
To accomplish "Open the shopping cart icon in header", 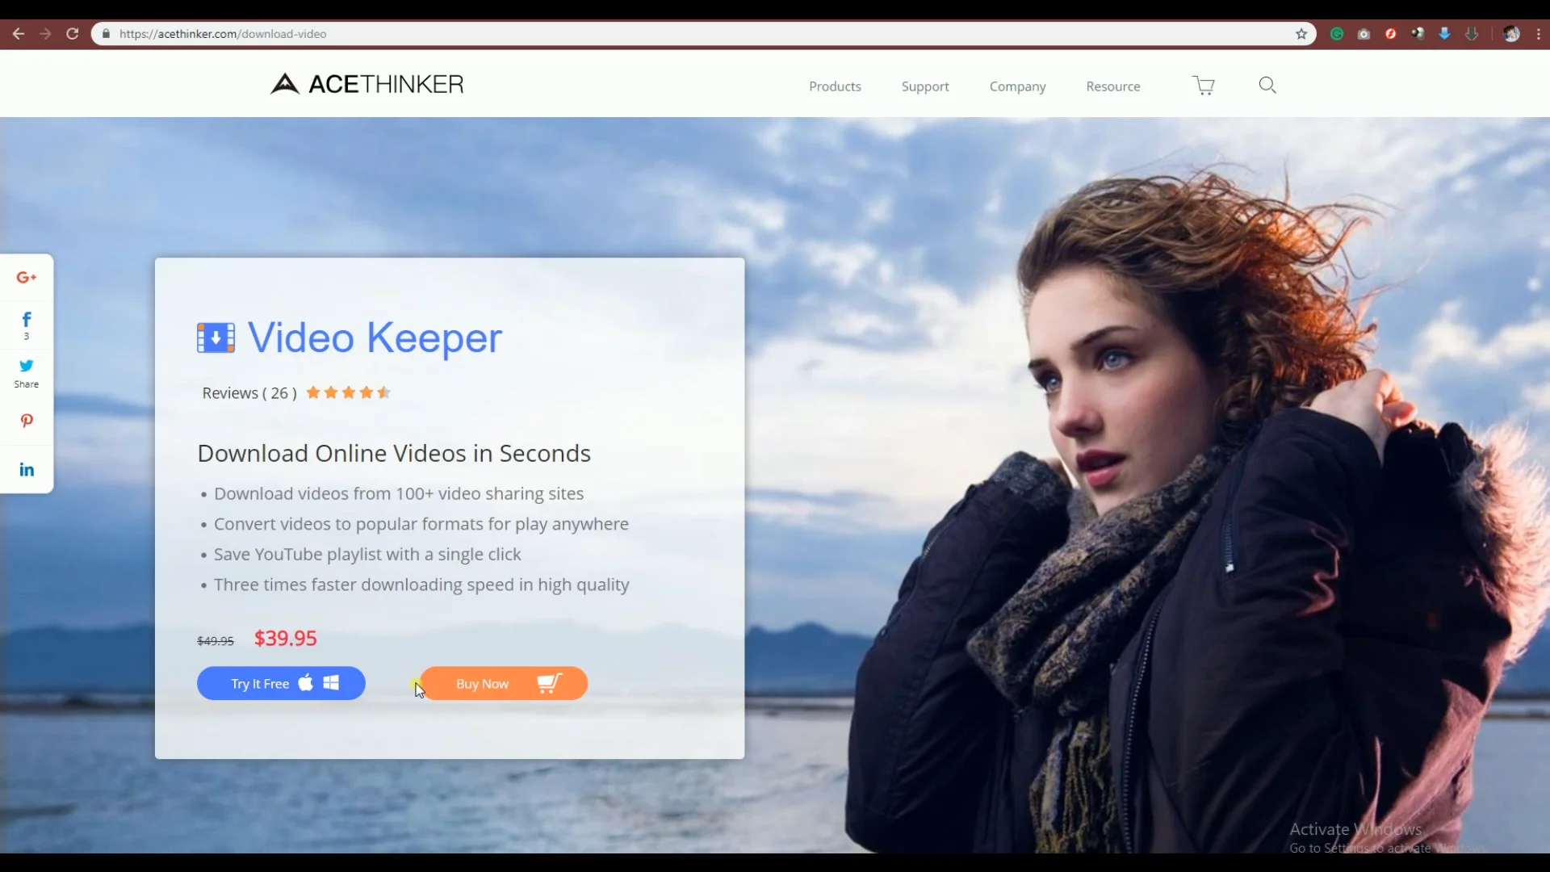I will [1204, 86].
